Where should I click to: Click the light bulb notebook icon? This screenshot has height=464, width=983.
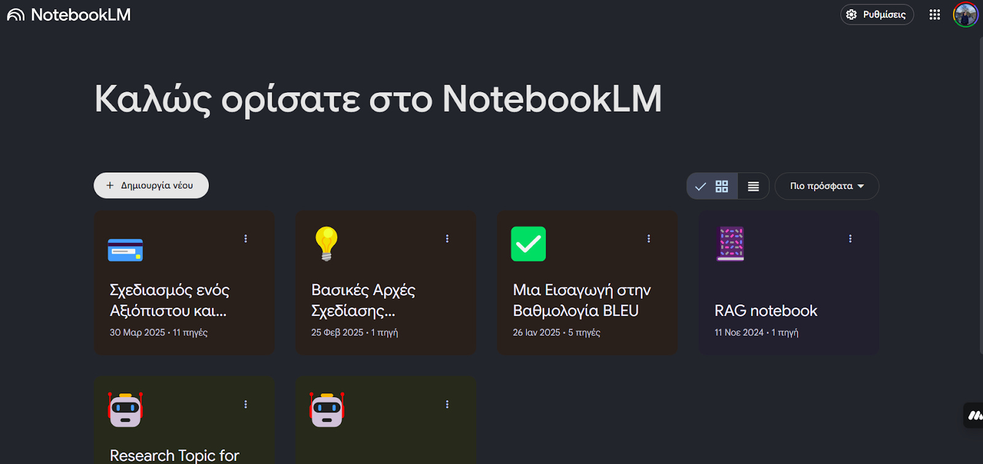point(326,244)
